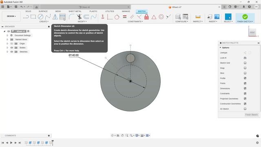261x147 pixels.
Task: Open the INSERT dropdown menu
Action: [213, 22]
